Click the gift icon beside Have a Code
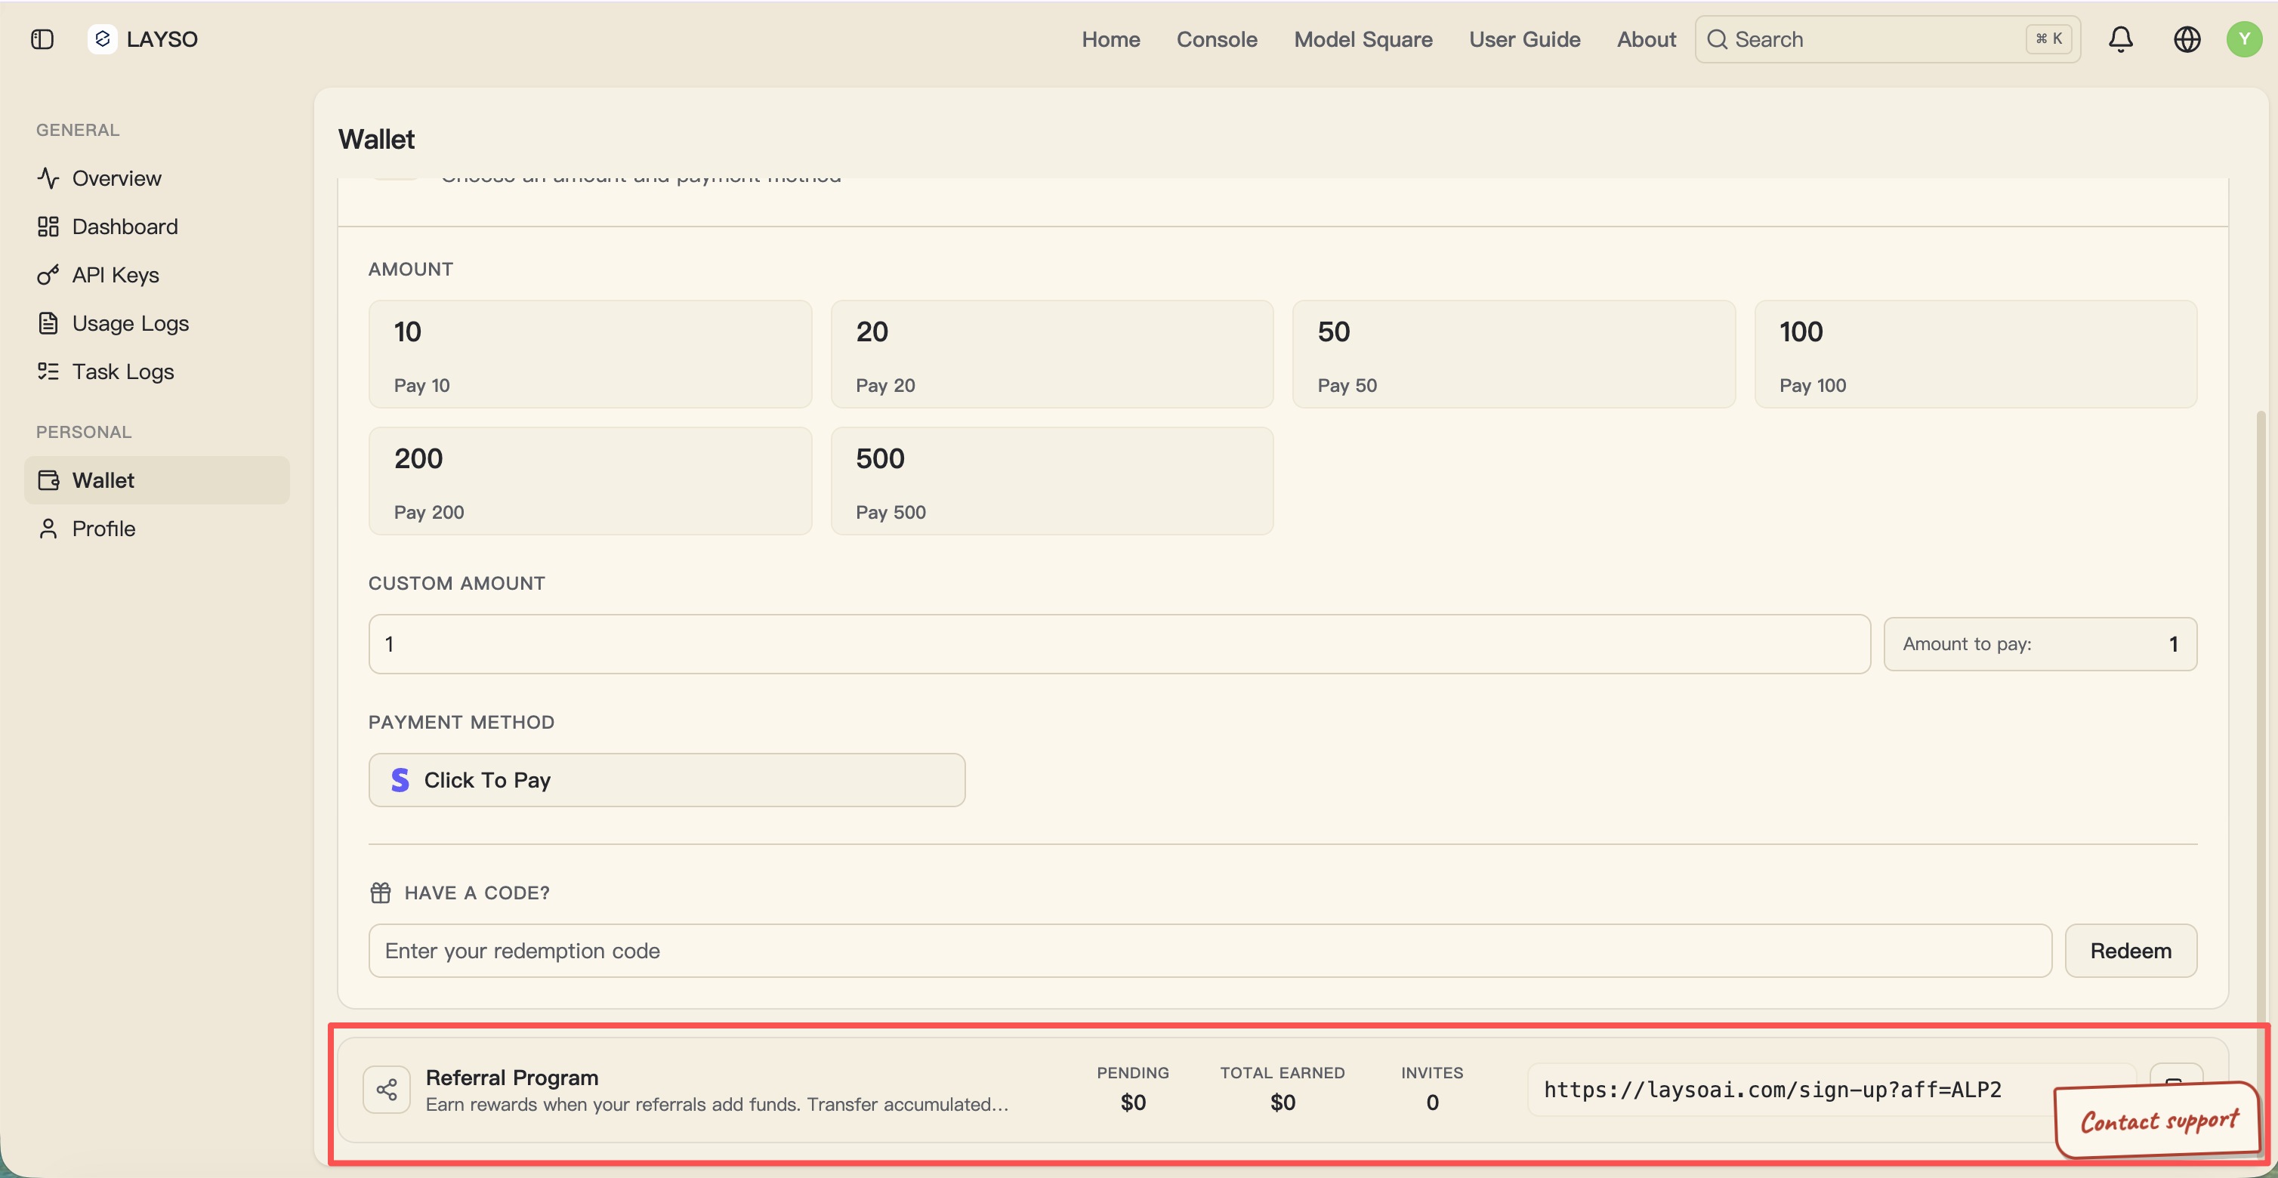Image resolution: width=2278 pixels, height=1178 pixels. [380, 893]
